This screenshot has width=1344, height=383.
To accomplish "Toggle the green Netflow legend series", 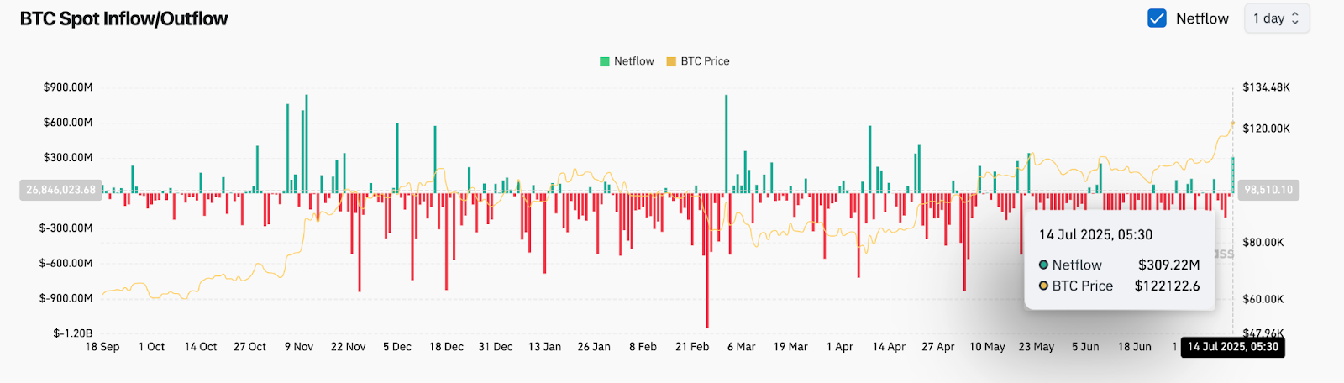I will [x=627, y=61].
